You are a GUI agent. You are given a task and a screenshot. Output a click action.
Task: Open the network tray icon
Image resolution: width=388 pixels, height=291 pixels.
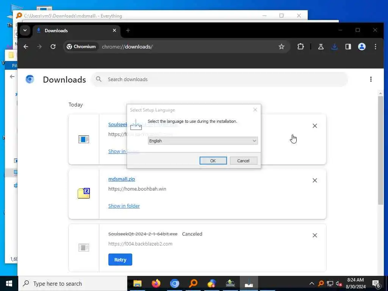coord(330,283)
